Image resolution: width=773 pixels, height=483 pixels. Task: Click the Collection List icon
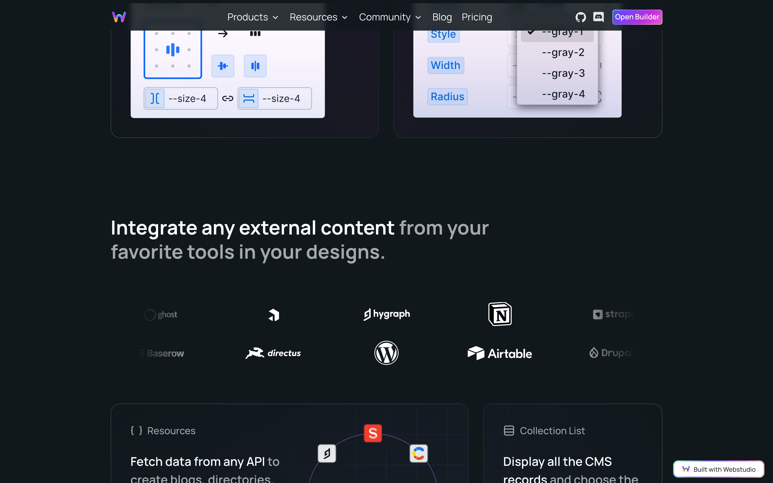pos(509,431)
